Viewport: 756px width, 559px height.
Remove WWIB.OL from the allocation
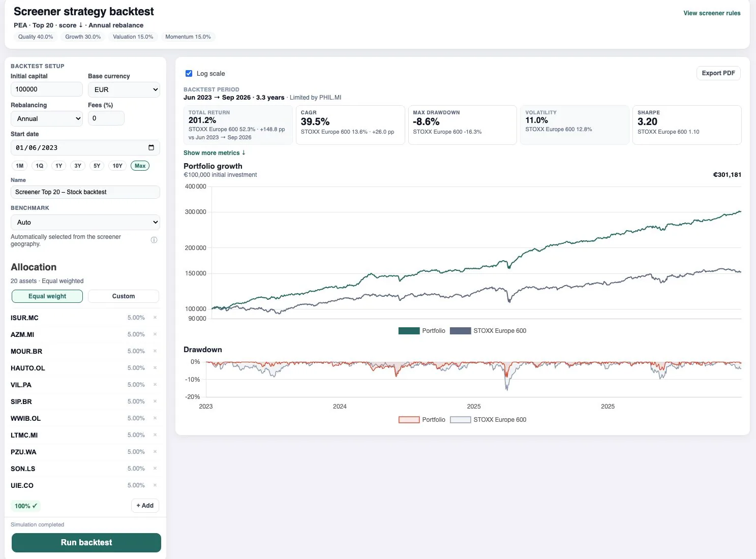(x=155, y=418)
